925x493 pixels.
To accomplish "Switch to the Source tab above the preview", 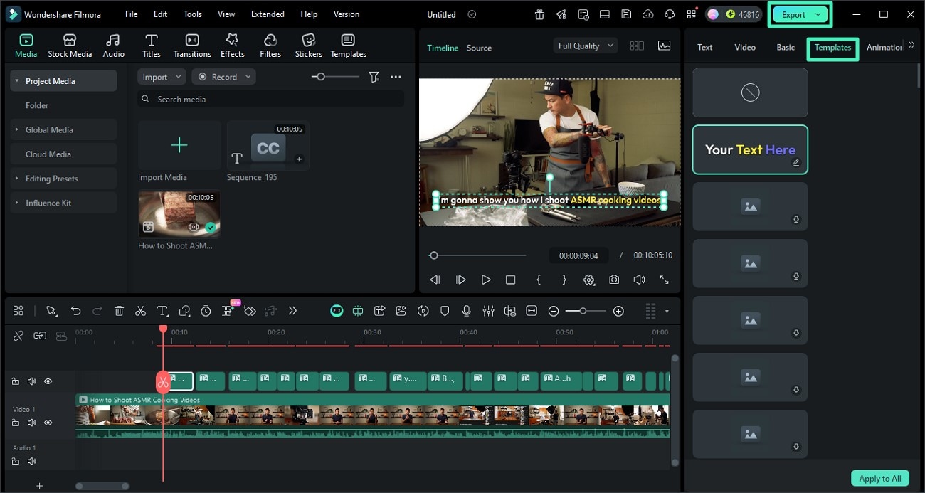I will pos(478,48).
